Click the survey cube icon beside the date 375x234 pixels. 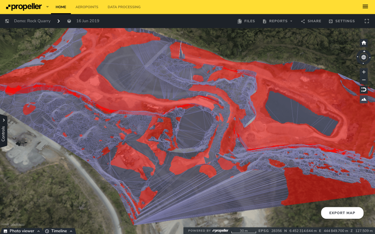69,21
